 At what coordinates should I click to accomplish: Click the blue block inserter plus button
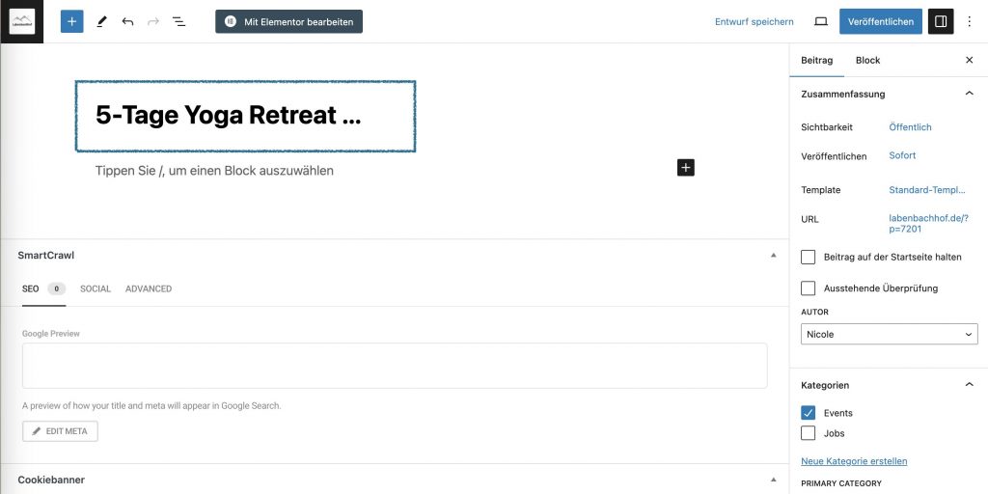71,21
